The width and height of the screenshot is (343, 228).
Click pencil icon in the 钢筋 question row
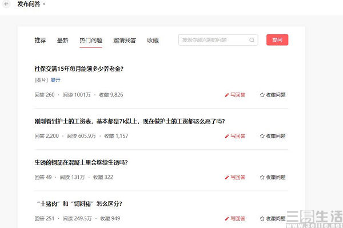pos(227,177)
